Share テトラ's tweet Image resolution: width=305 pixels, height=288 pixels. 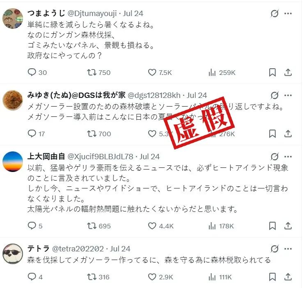point(288,277)
